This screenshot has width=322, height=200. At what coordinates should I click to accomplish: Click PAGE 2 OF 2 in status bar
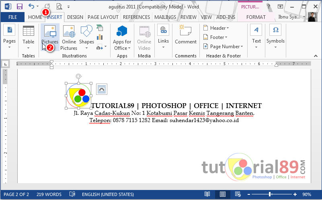pos(16,194)
